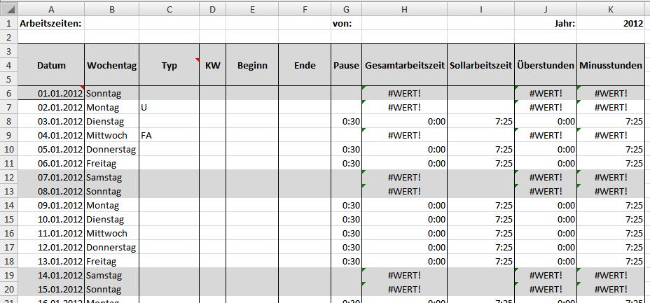The width and height of the screenshot is (650, 303).
Task: Click the #WERT! error in cell H6
Action: (405, 93)
